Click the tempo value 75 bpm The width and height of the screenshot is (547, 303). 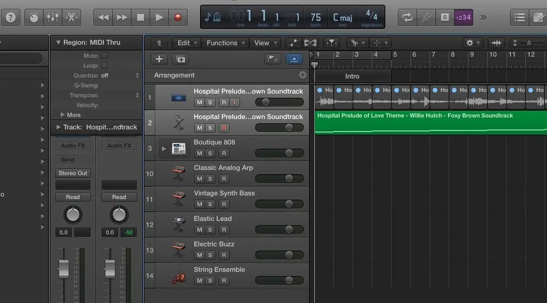[316, 18]
